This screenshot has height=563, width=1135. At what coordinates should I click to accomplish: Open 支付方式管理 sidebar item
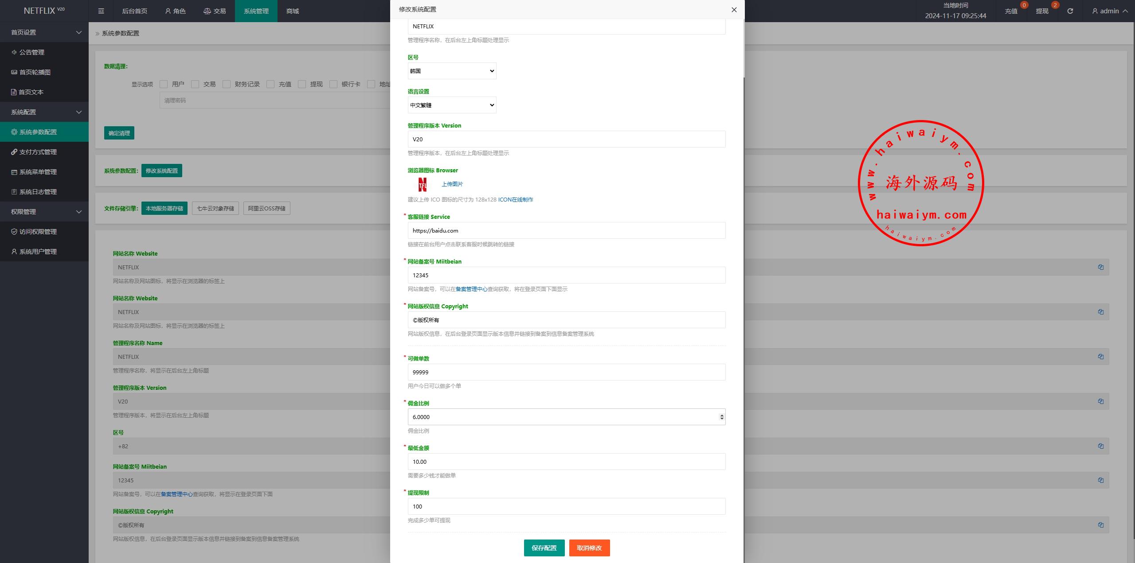click(x=38, y=152)
